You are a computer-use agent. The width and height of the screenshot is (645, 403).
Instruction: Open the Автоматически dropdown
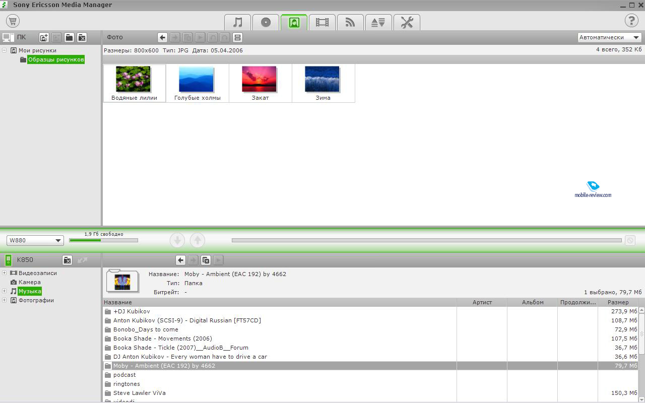[609, 37]
